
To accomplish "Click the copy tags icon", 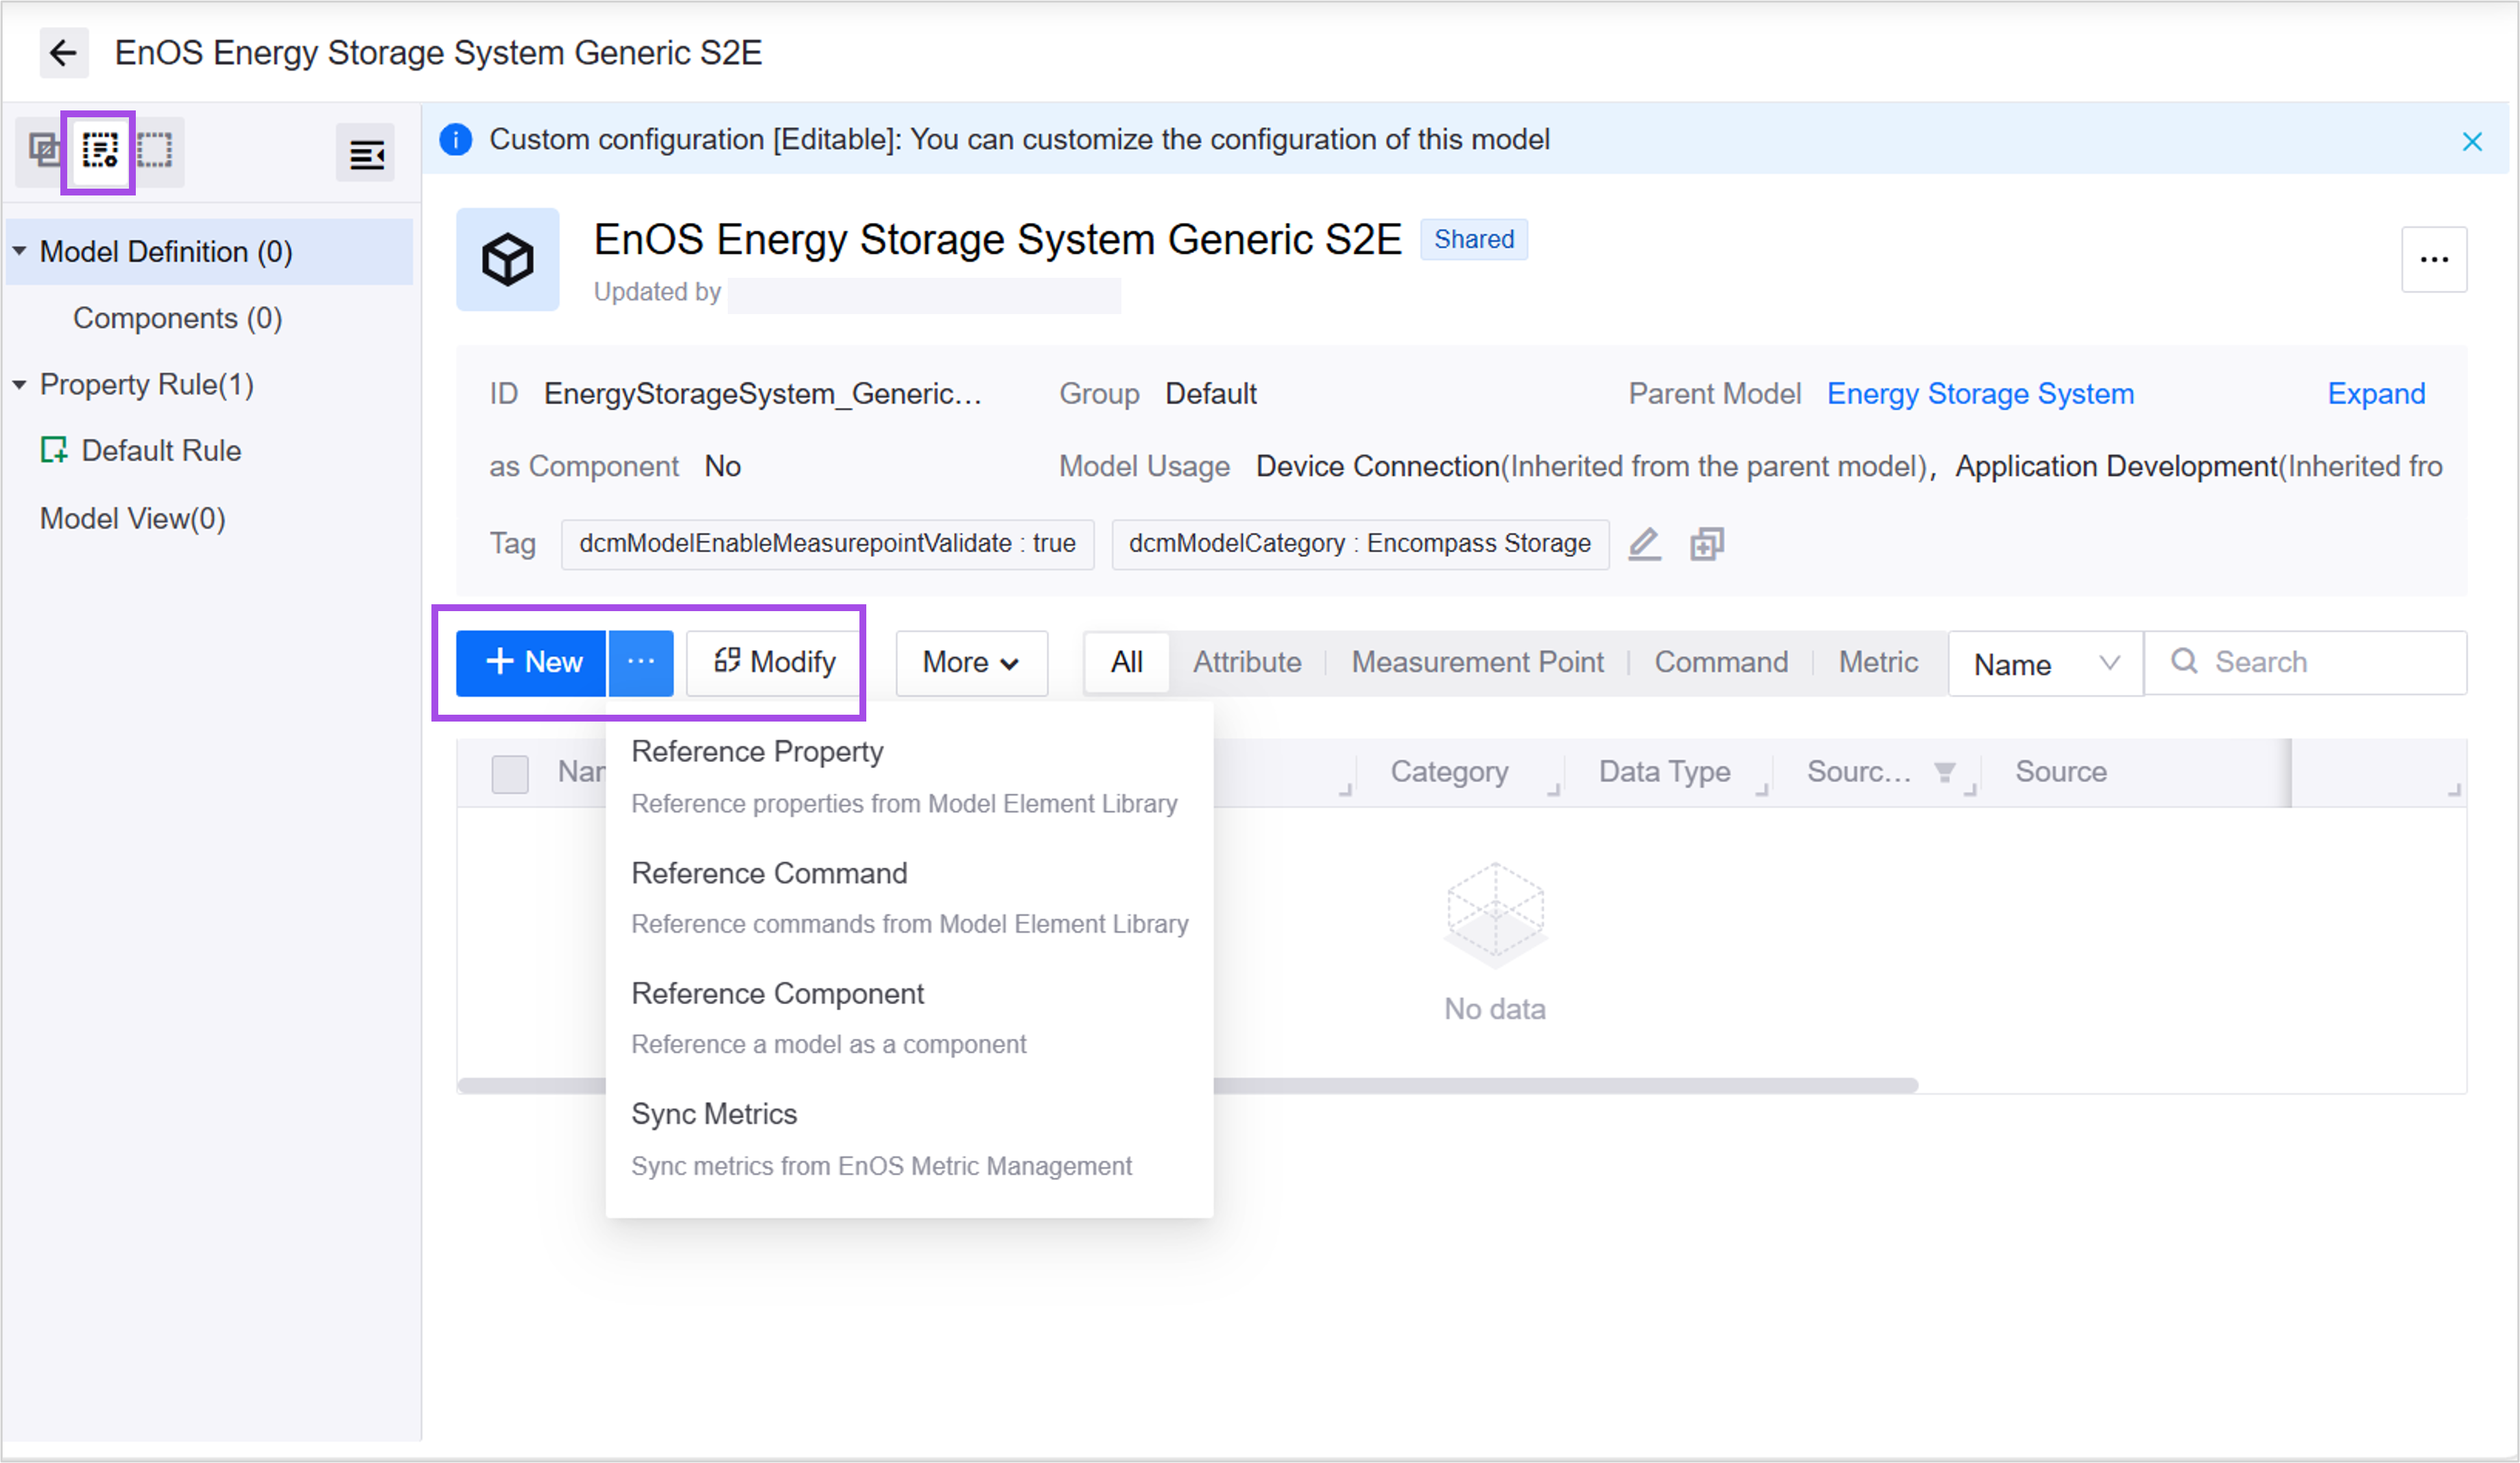I will (1707, 544).
